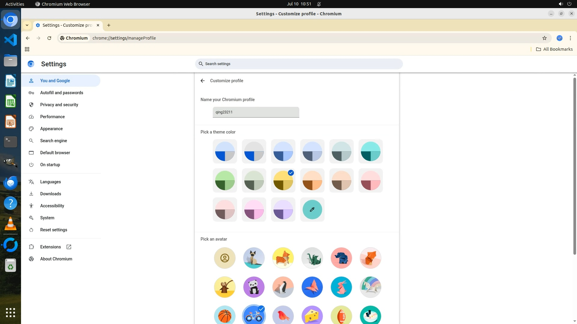
Task: Open the apps grid icon in the bookmarks bar
Action: (x=27, y=49)
